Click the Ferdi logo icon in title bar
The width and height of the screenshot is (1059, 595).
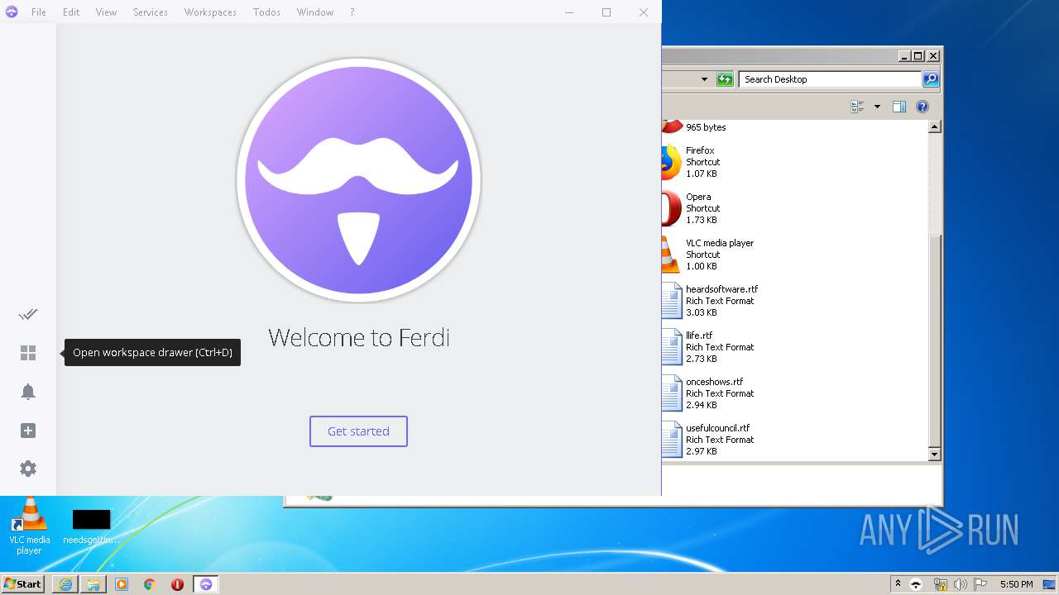pyautogui.click(x=12, y=12)
